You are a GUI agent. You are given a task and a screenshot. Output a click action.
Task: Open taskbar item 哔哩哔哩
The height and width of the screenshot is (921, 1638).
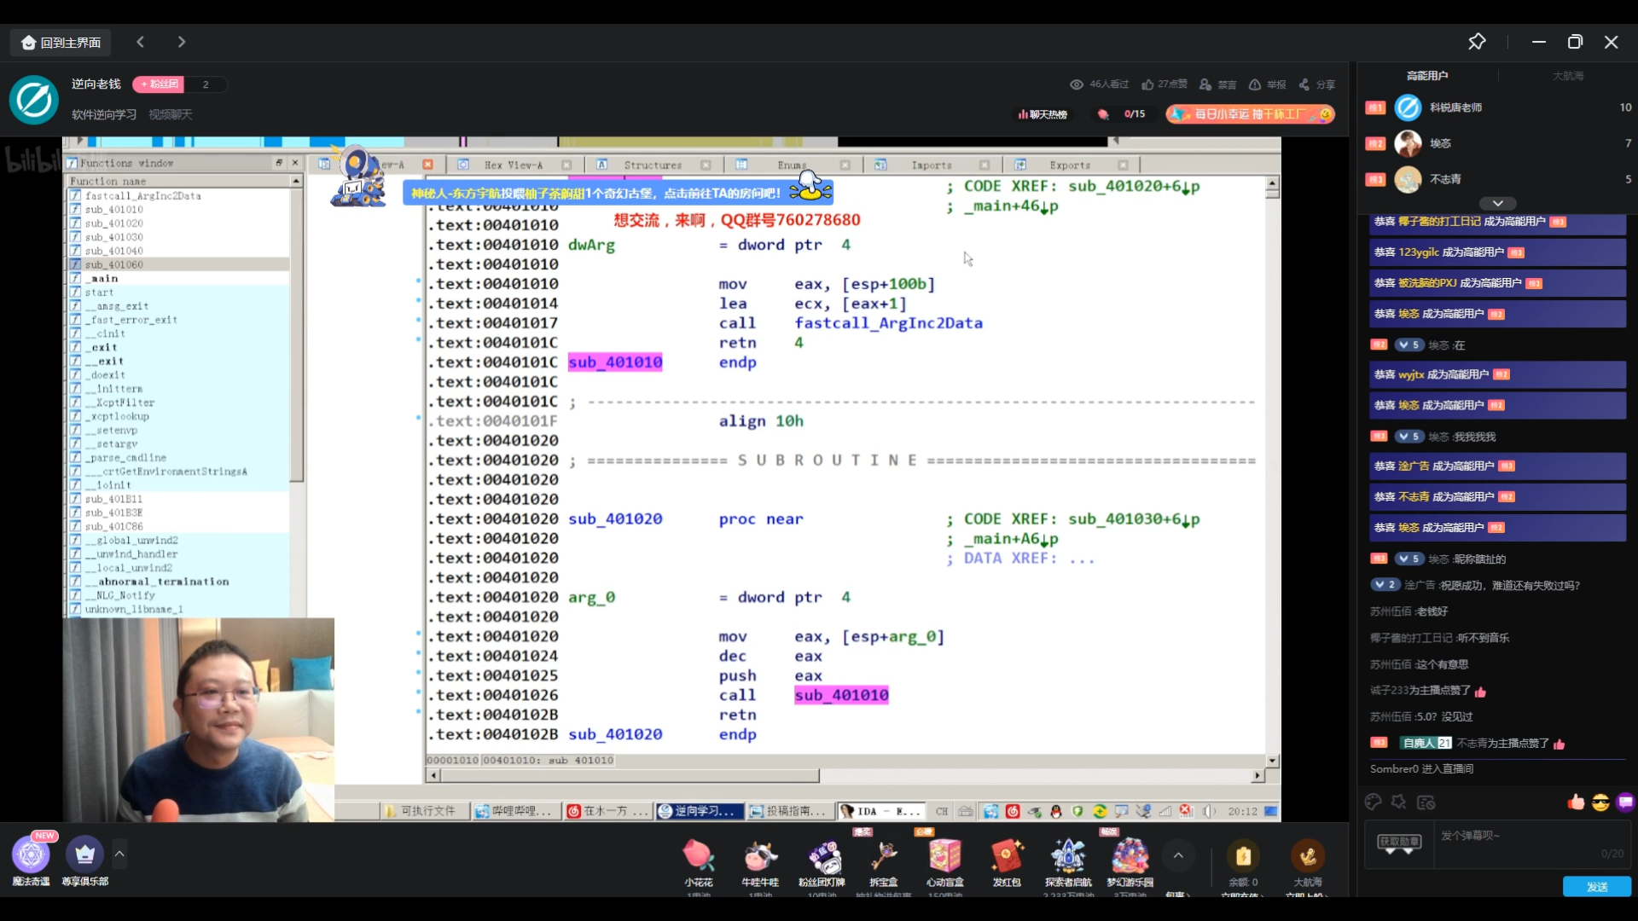tap(517, 811)
